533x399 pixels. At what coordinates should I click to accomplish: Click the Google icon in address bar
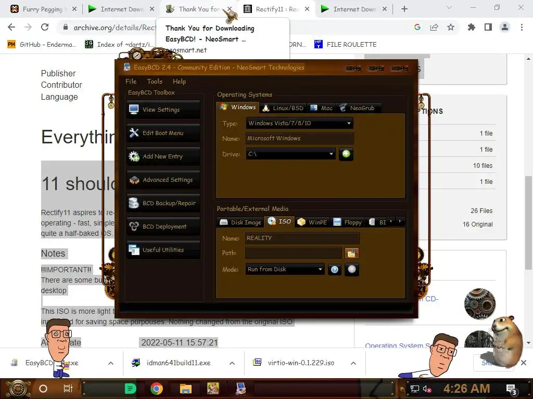coord(417,27)
